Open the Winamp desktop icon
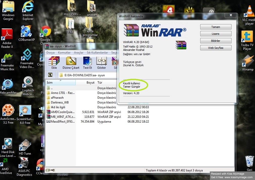The width and height of the screenshot is (255, 180). coord(247,63)
